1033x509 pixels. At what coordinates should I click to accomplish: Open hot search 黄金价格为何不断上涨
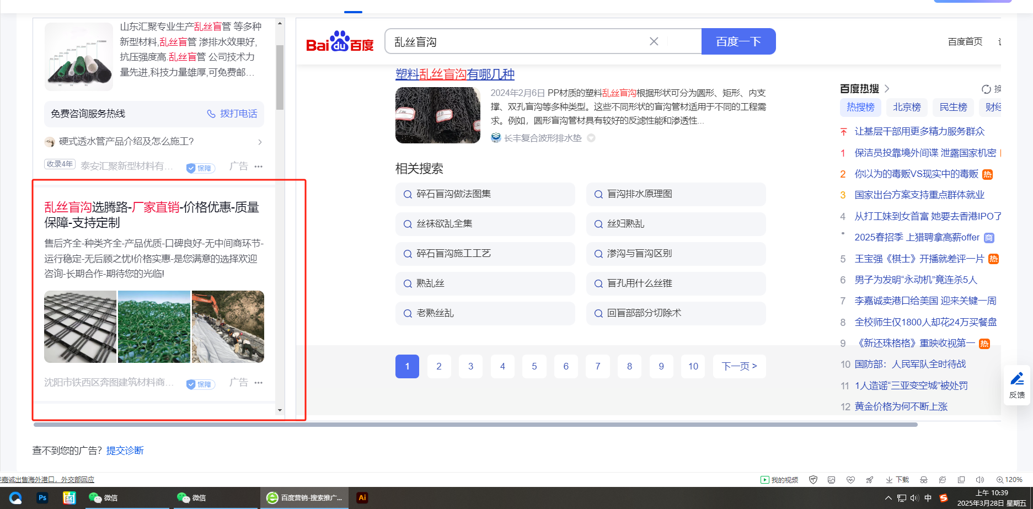(901, 406)
